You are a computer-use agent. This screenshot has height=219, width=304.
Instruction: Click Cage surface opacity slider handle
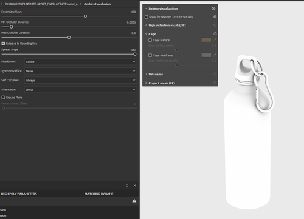[x=176, y=50]
